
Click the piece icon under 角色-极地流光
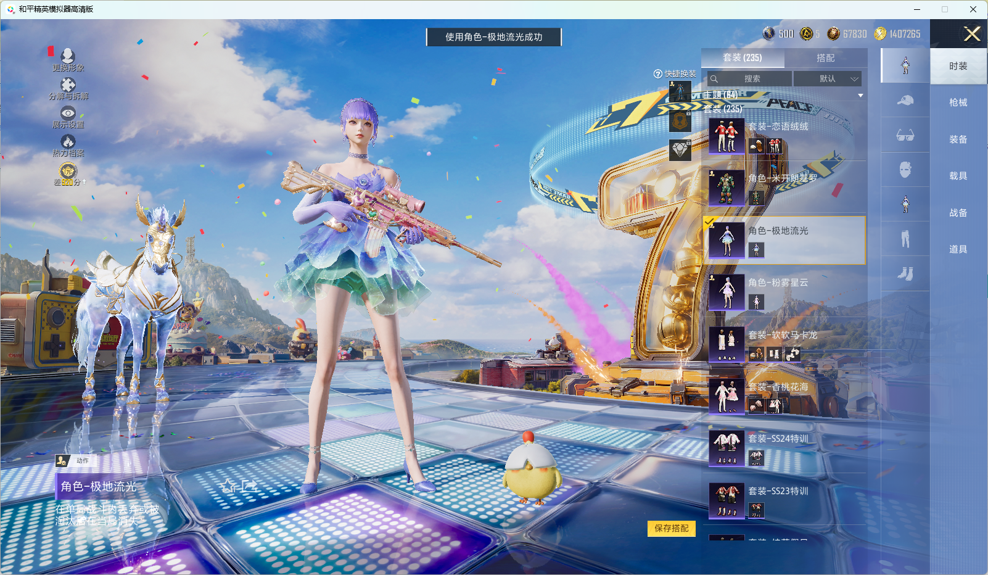point(756,250)
